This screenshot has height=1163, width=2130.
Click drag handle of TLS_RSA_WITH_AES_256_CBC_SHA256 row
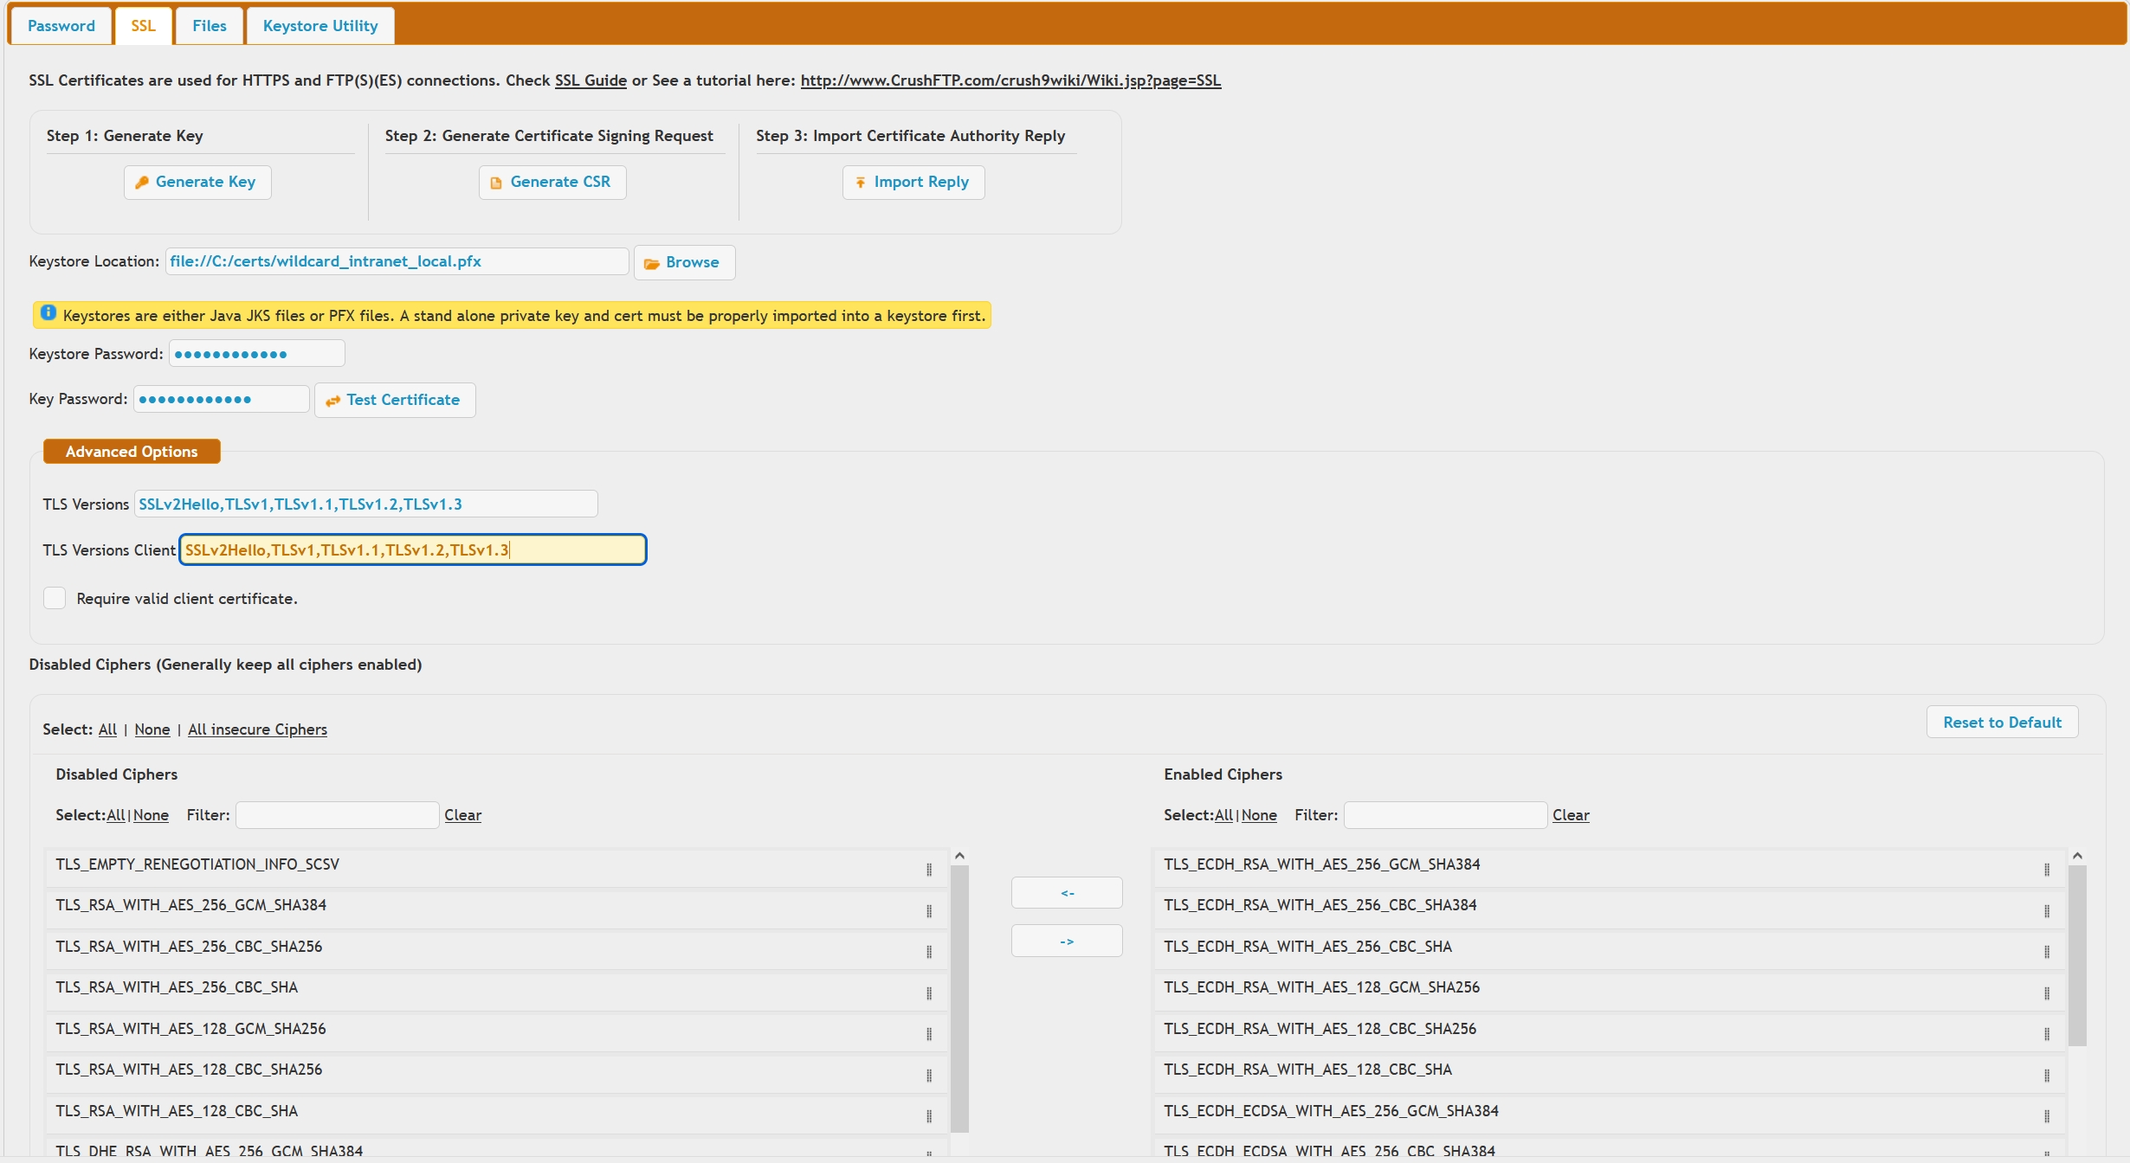[x=929, y=952]
